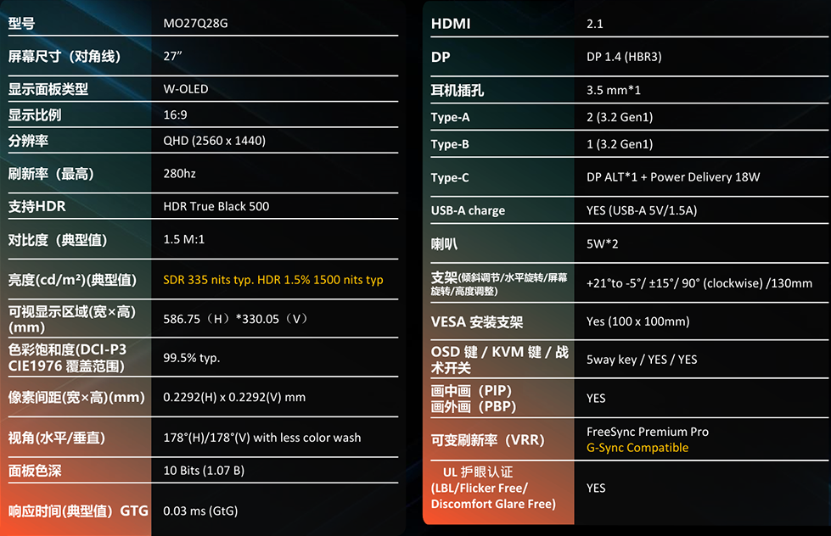Click the Type-C row label
This screenshot has width=831, height=536.
click(x=450, y=177)
